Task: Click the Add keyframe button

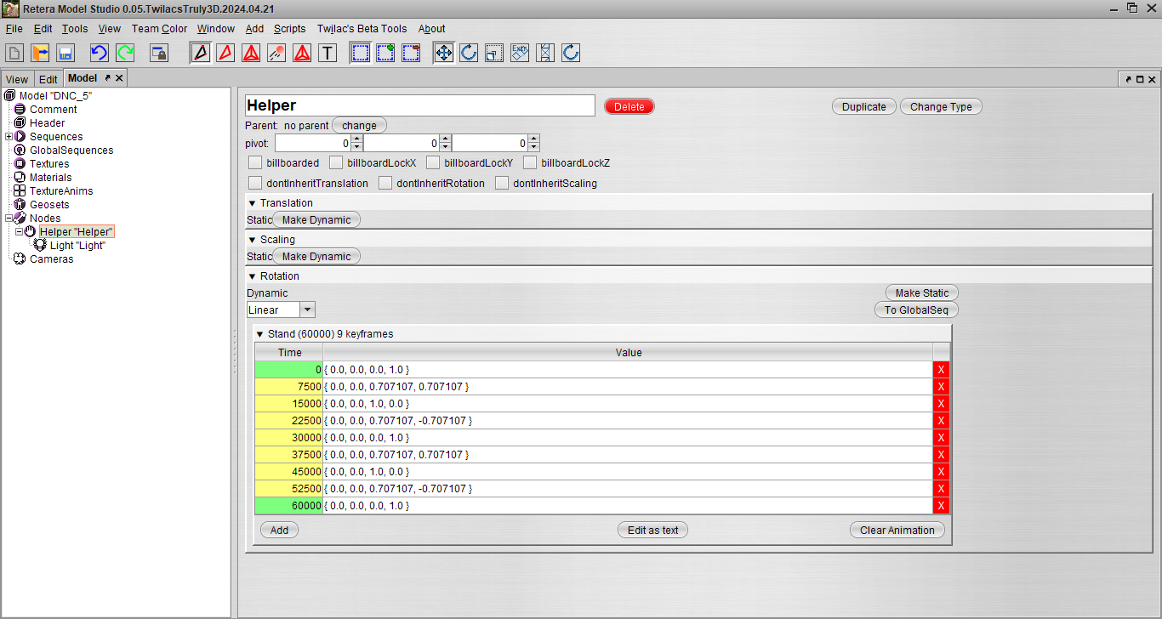Action: click(x=279, y=531)
